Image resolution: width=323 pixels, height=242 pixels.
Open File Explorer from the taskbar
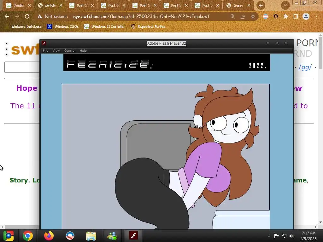click(91, 236)
